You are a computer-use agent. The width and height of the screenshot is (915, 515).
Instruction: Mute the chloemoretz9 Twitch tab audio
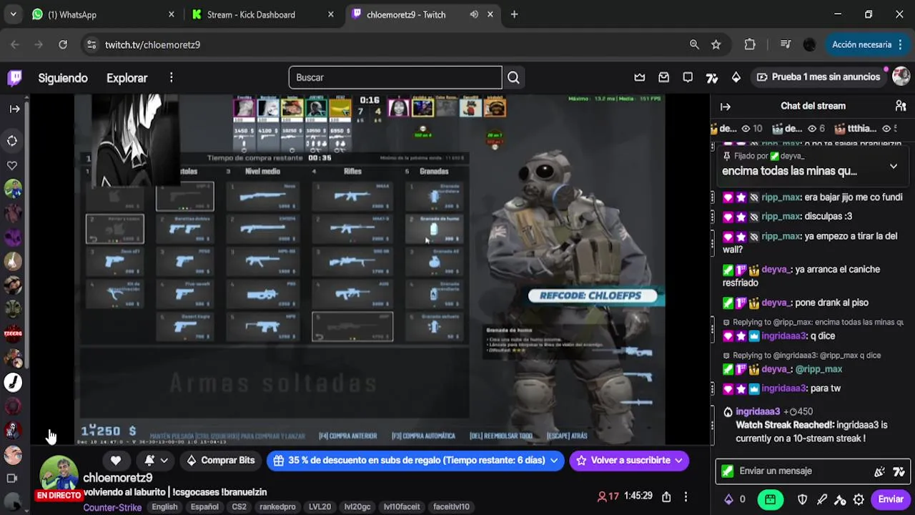474,14
